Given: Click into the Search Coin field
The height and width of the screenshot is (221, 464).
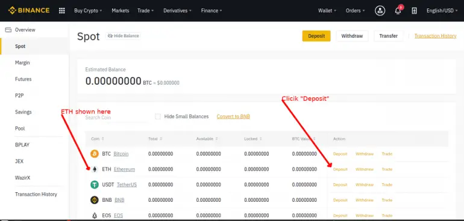Looking at the screenshot, I should point(116,118).
